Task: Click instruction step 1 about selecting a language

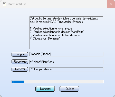Action: click(x=51, y=28)
